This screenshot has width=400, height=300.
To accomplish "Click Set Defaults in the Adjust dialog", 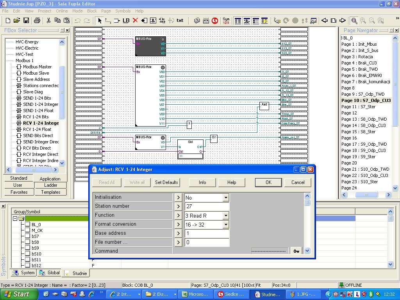I will tap(166, 182).
